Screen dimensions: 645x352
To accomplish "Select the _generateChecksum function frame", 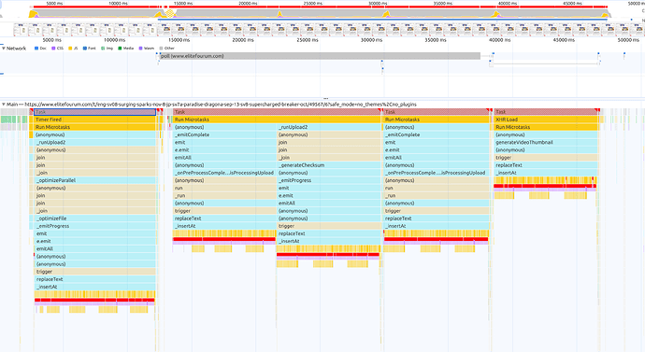I will (x=329, y=165).
